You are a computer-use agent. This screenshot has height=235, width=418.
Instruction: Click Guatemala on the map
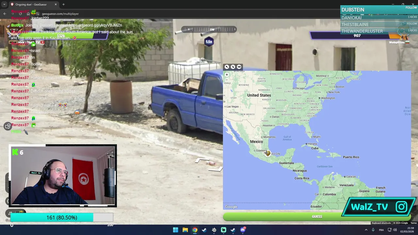(286, 163)
